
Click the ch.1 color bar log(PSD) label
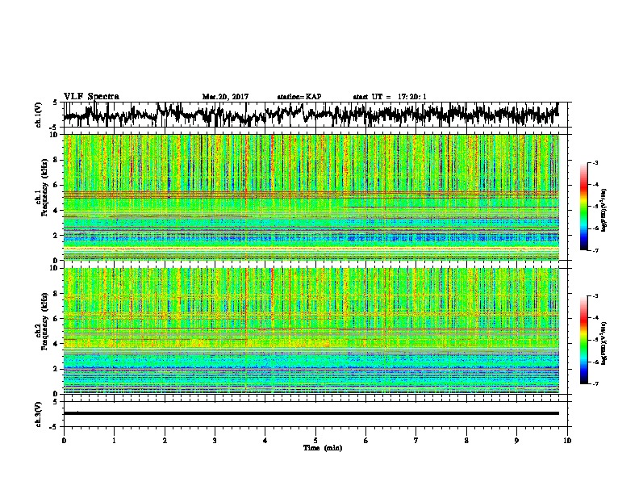point(604,211)
